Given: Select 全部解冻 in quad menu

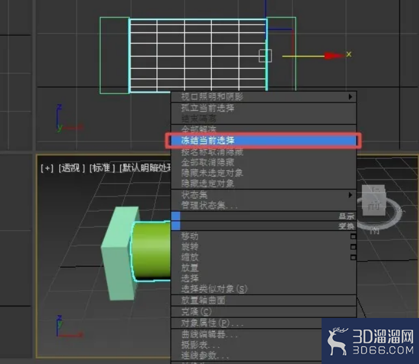Looking at the screenshot, I should point(264,129).
